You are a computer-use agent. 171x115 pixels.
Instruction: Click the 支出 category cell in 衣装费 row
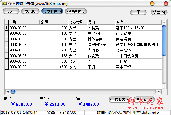[x=78, y=28]
